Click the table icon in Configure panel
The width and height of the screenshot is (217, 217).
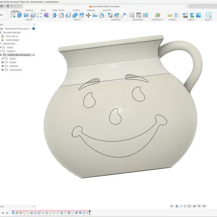(138, 15)
